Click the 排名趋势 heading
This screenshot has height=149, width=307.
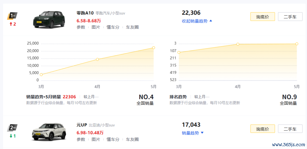[x=178, y=97]
